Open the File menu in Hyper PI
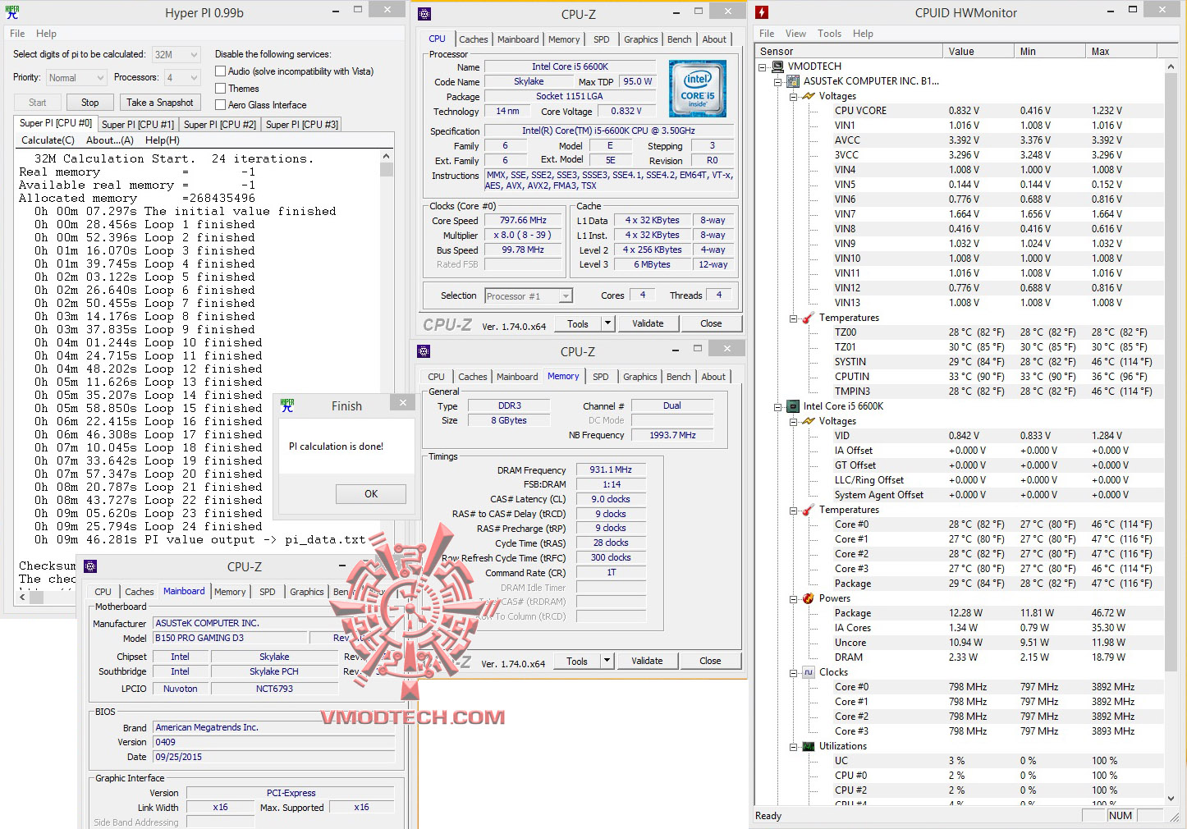Image resolution: width=1187 pixels, height=829 pixels. [x=17, y=34]
